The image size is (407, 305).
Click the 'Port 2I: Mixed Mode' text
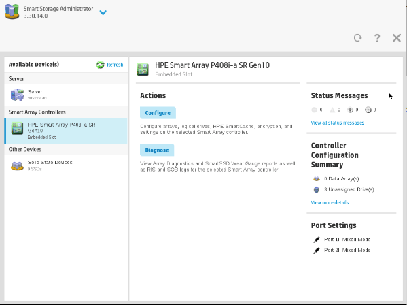347,251
